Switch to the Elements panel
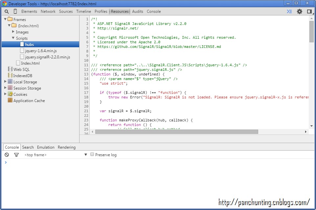Screen dimensions: 316x210 (x=29, y=11)
